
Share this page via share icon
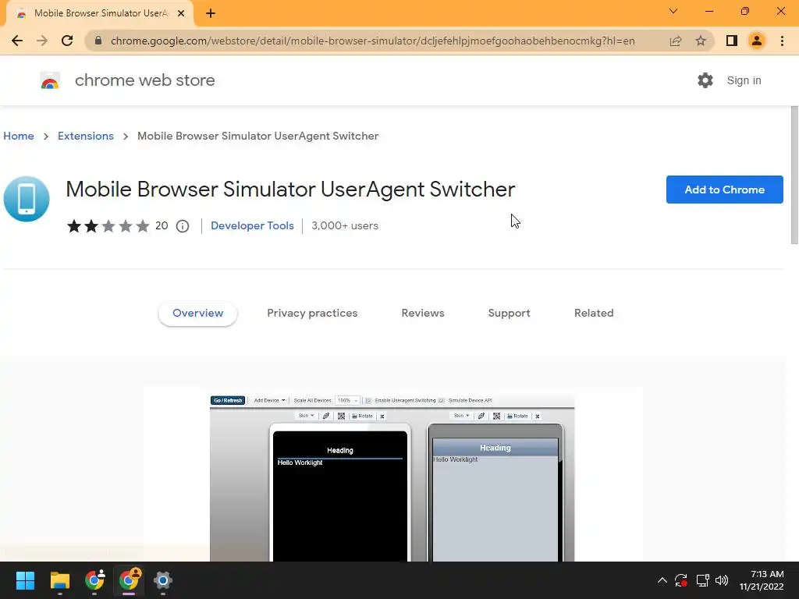tap(676, 41)
